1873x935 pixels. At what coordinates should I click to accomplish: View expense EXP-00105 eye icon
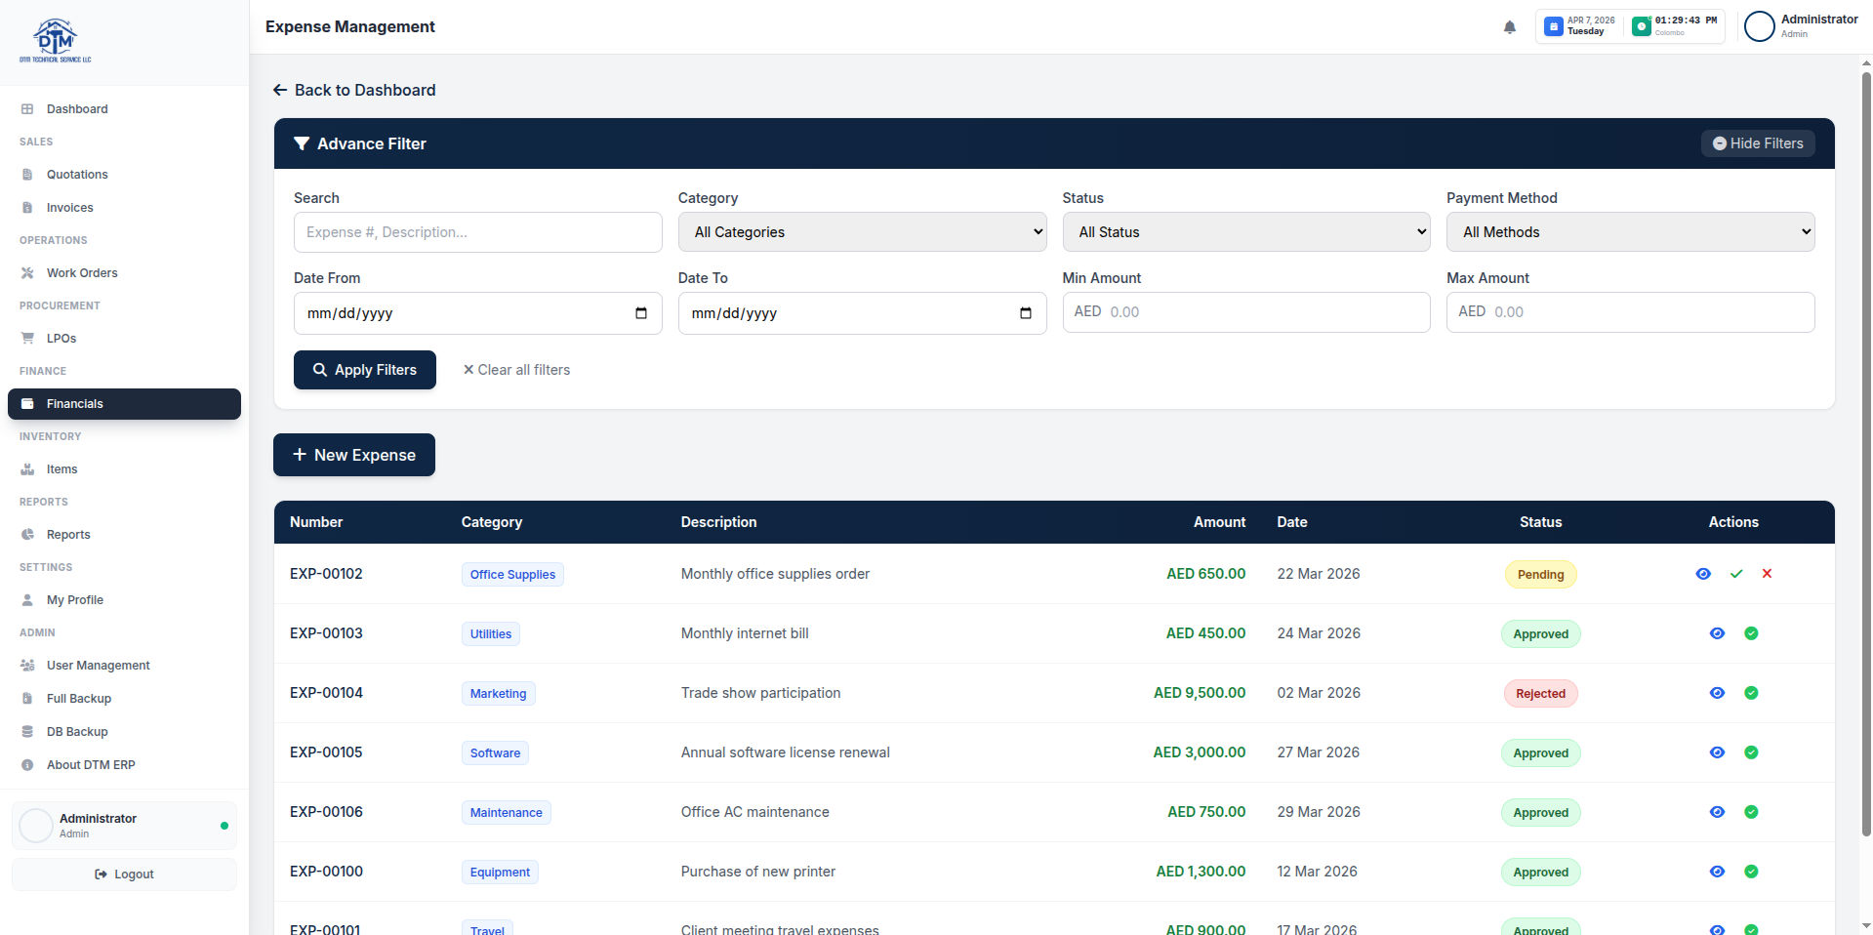pyautogui.click(x=1717, y=752)
